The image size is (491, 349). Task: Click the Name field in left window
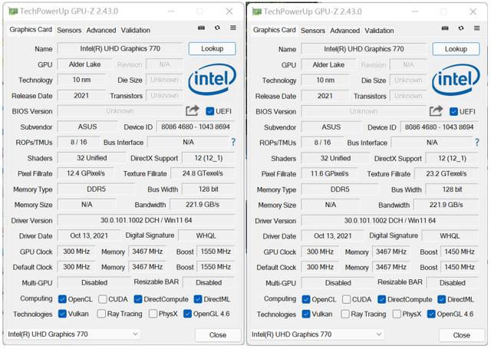point(120,48)
